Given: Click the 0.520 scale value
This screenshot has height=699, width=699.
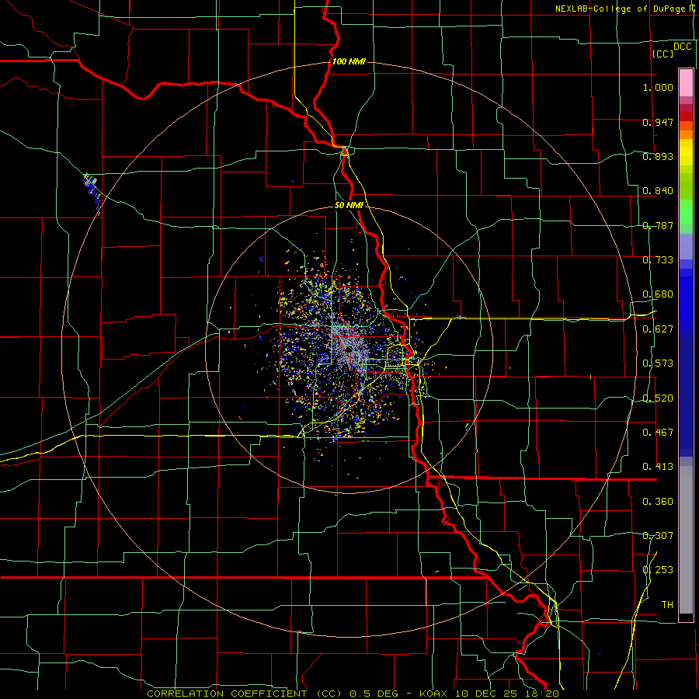Looking at the screenshot, I should (658, 398).
